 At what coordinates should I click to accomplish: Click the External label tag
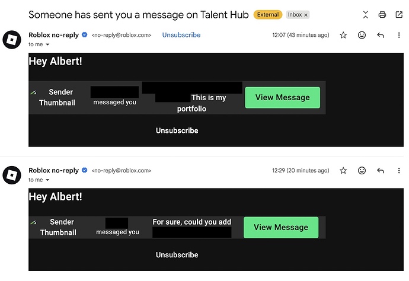tap(267, 14)
